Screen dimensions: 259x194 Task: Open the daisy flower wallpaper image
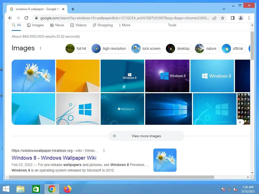click(33, 76)
